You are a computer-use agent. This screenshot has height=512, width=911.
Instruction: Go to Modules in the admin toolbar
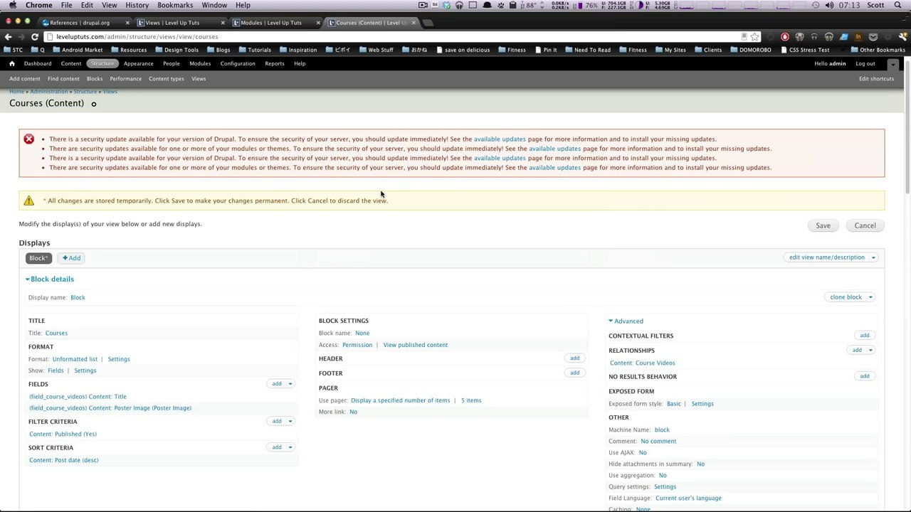(x=200, y=63)
